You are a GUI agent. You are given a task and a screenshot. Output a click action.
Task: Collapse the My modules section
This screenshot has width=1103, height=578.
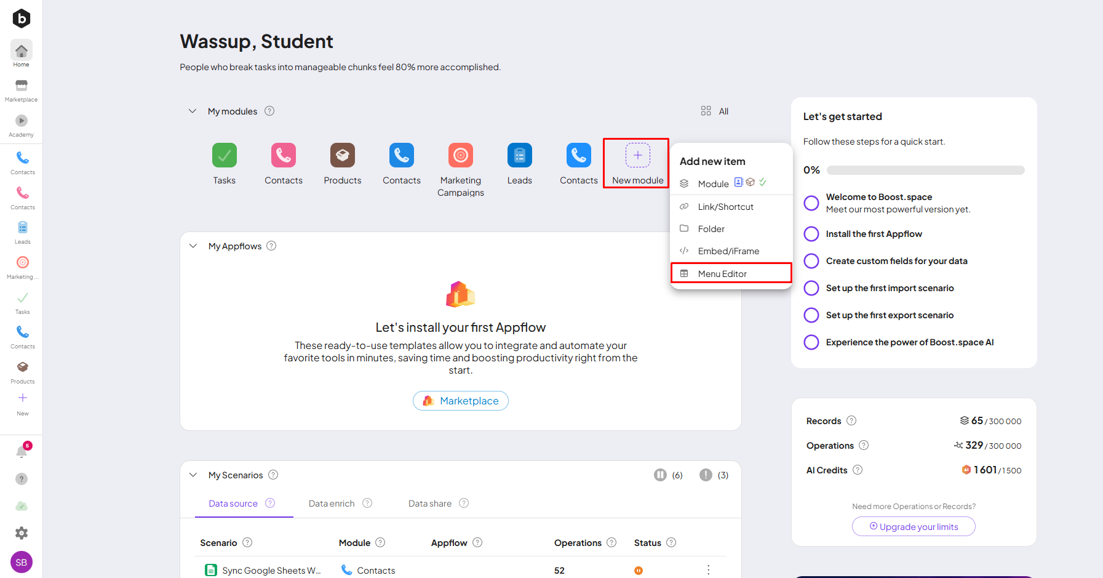pyautogui.click(x=193, y=111)
